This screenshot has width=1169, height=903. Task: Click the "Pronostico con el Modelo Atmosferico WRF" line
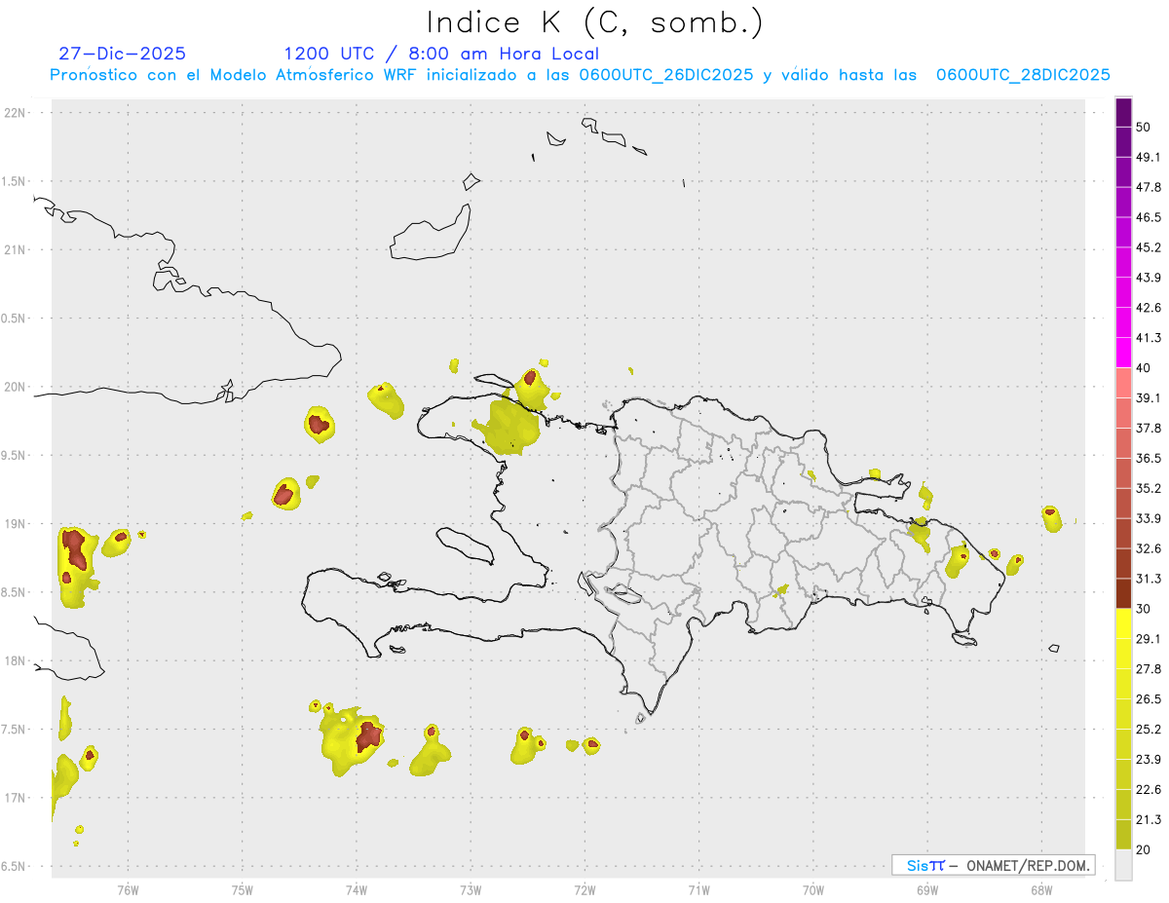580,75
